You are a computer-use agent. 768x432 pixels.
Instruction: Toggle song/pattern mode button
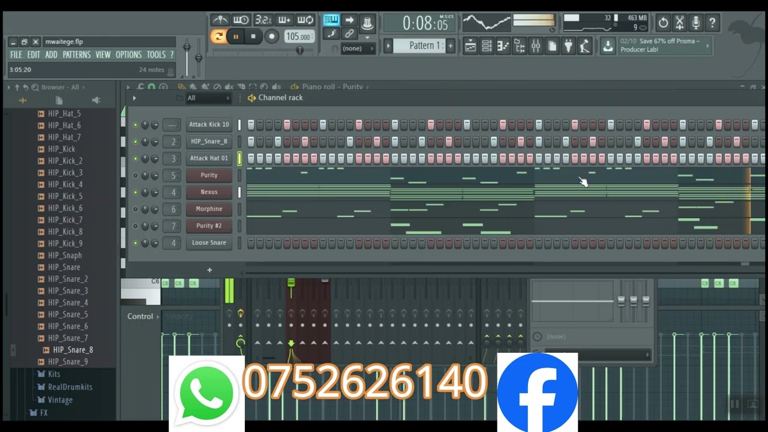pyautogui.click(x=218, y=37)
